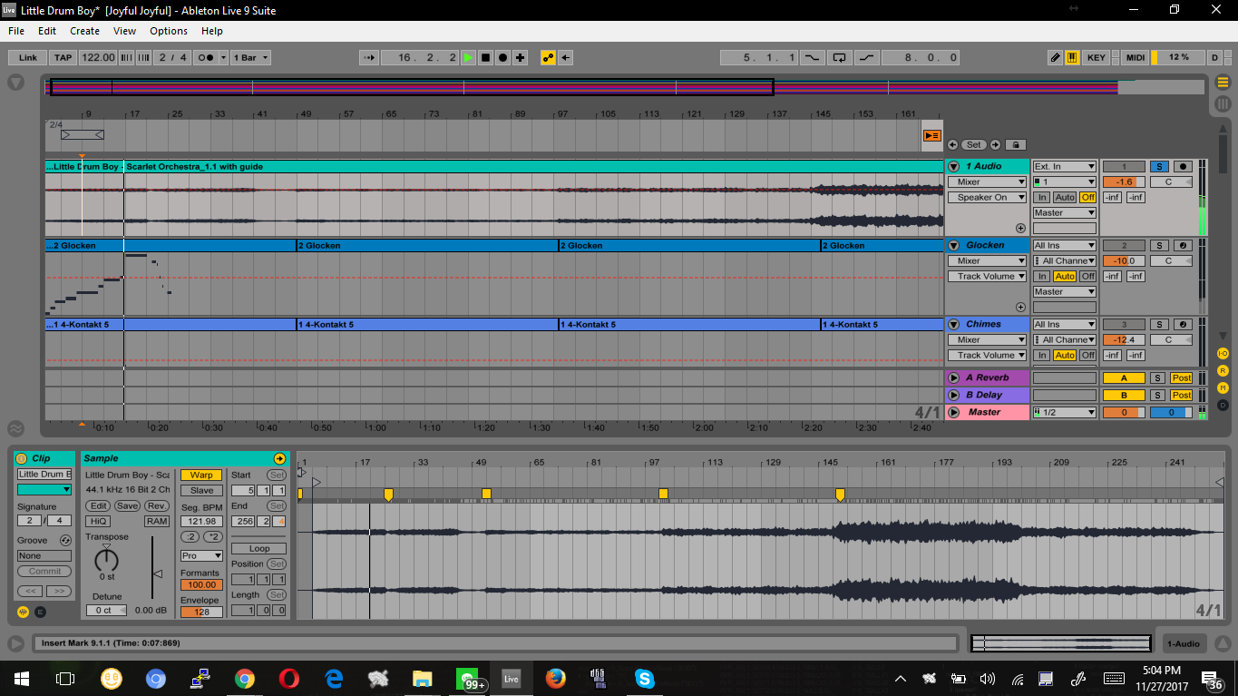Solo the Glocken track
The height and width of the screenshot is (696, 1238).
[x=1158, y=246]
